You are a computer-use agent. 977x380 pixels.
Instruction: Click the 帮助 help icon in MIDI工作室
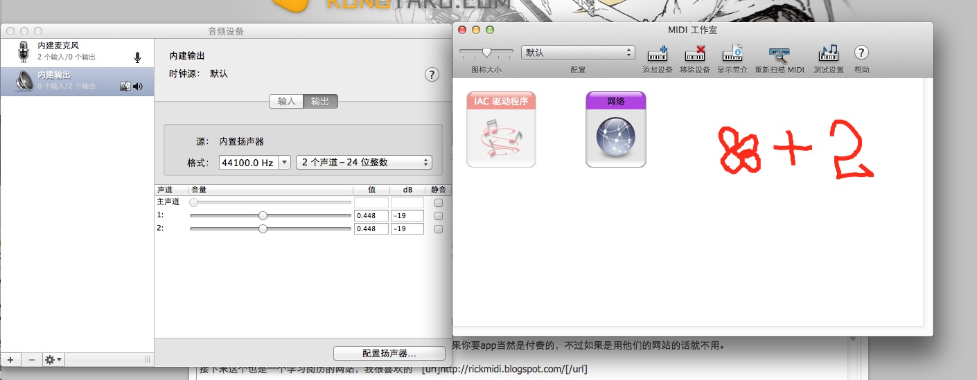(861, 53)
